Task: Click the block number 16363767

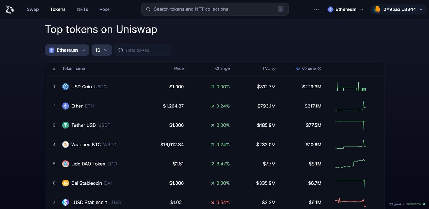Action: click(414, 204)
